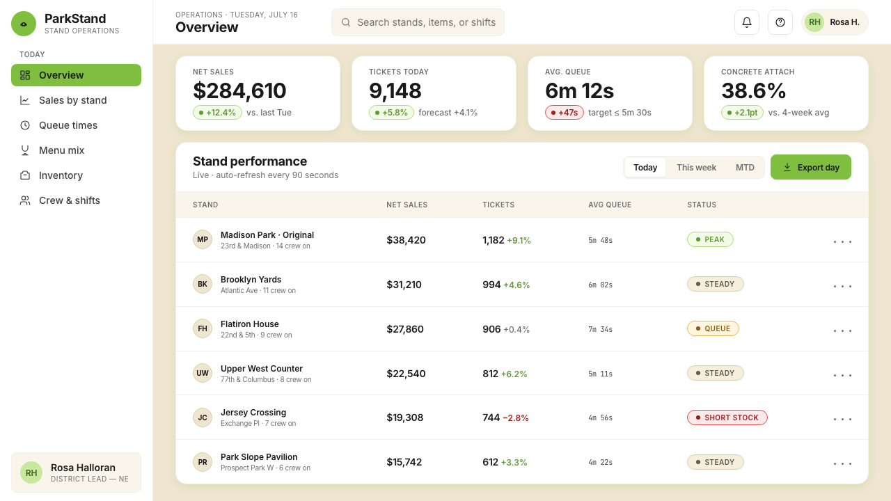The image size is (891, 501).
Task: Click the Crew & shifts people icon
Action: 25,200
